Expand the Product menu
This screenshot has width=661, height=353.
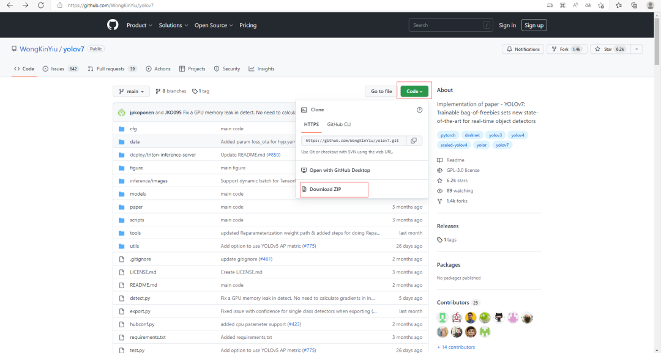point(140,25)
